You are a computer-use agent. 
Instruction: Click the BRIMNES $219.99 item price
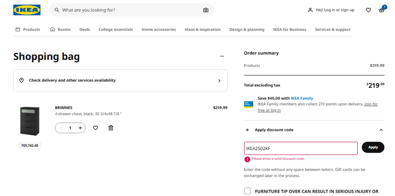pos(220,108)
